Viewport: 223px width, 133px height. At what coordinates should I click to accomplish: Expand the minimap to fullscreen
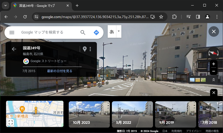[x=11, y=123]
